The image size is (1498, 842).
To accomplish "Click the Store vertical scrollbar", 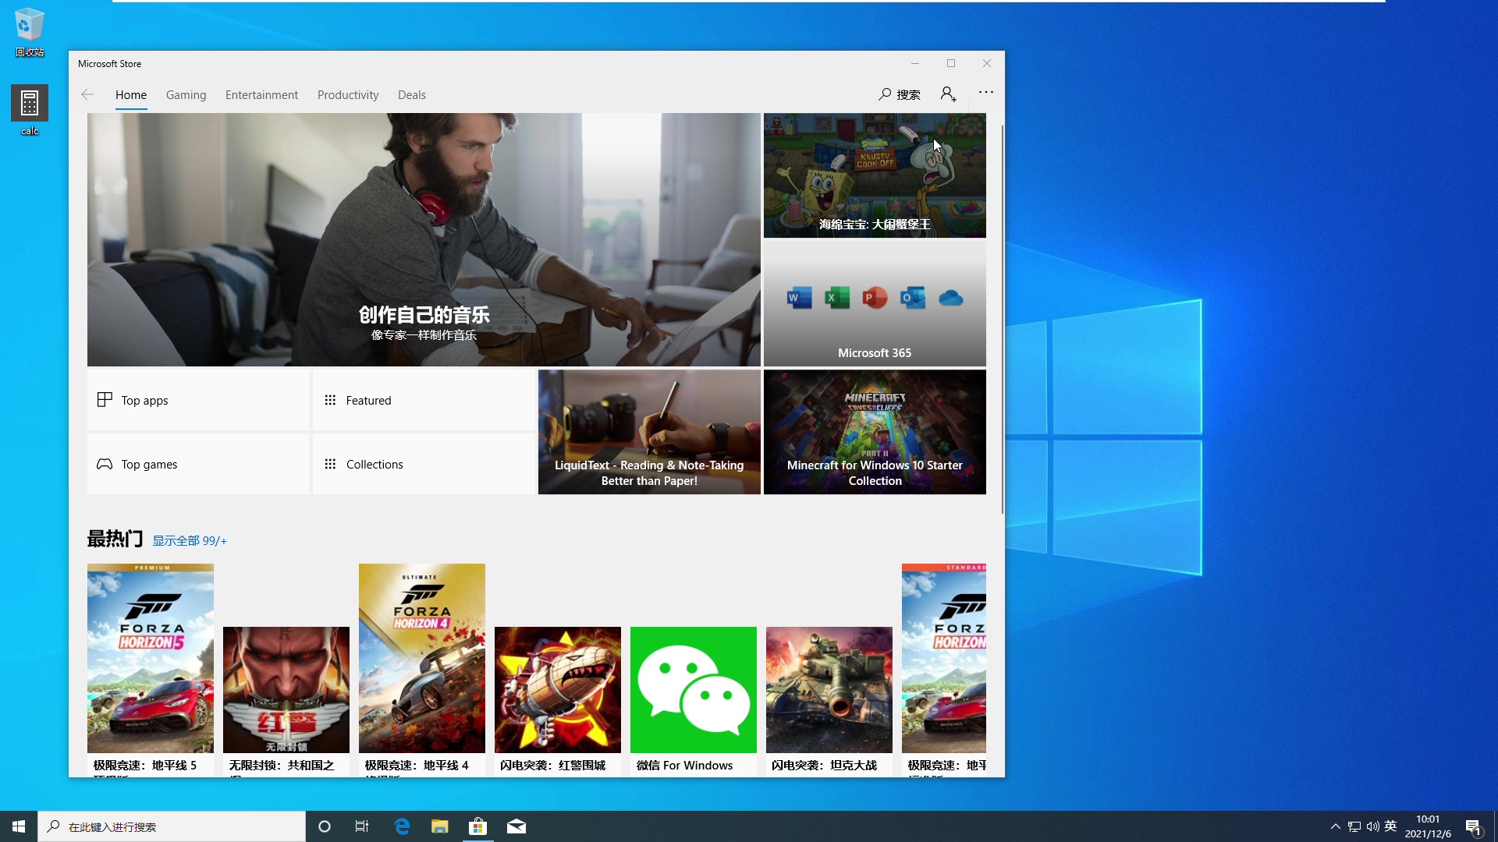I will pyautogui.click(x=1002, y=320).
